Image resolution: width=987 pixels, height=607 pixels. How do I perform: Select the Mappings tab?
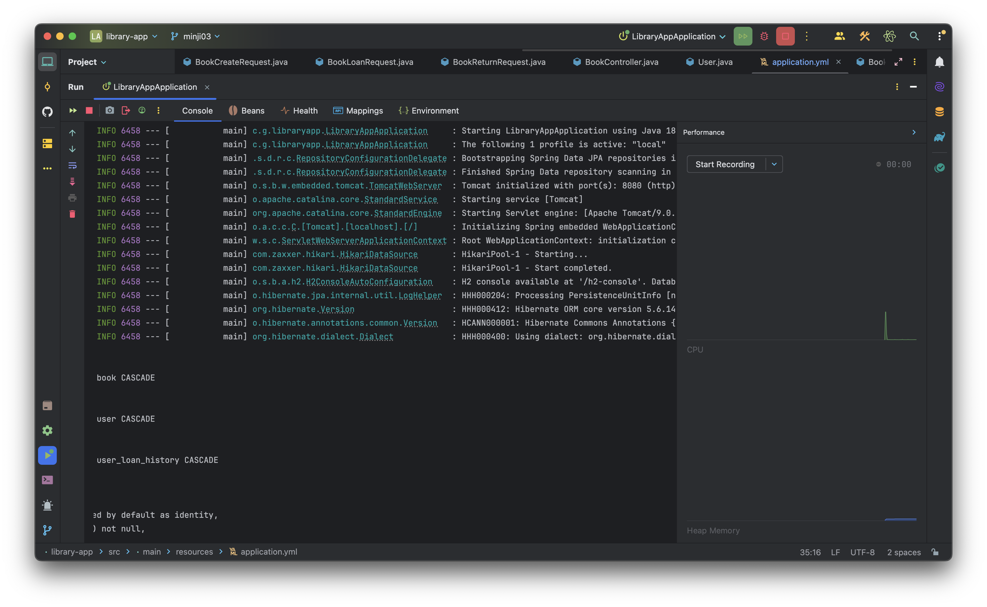pos(358,110)
